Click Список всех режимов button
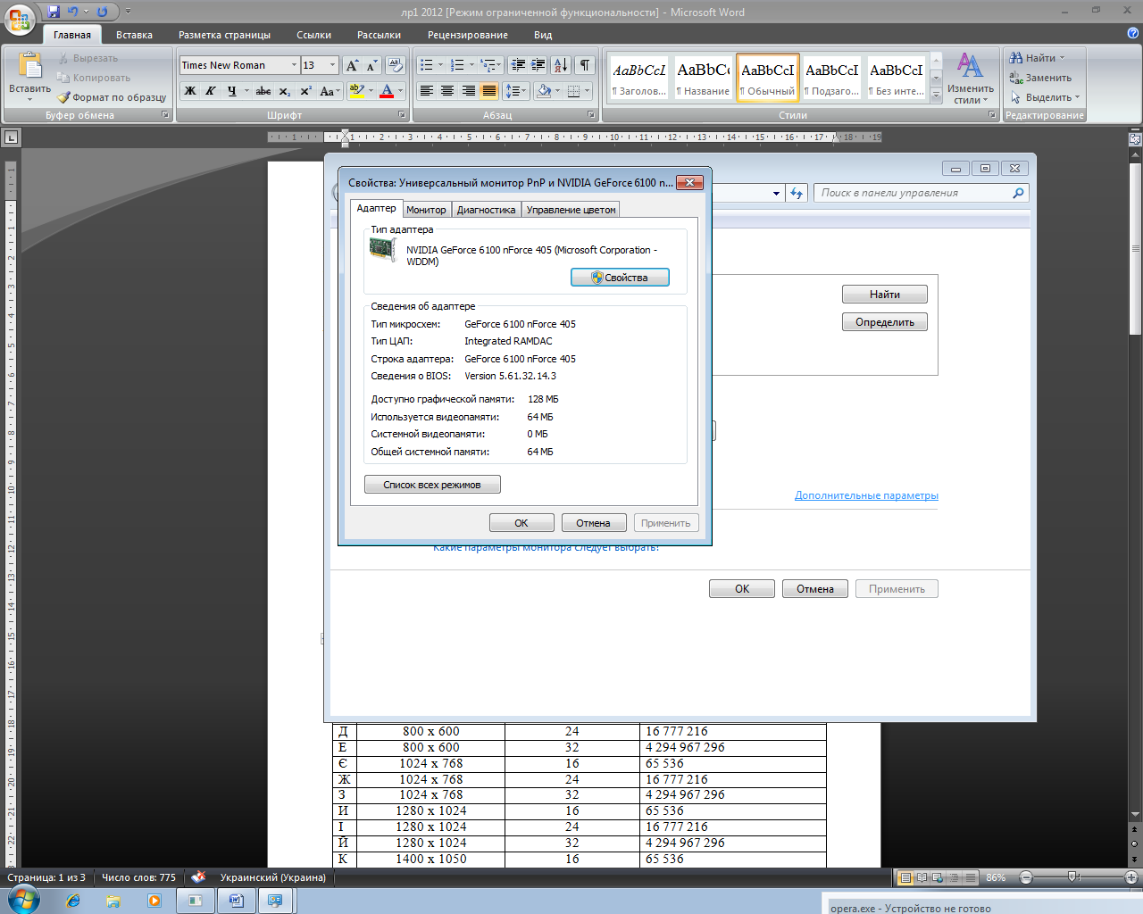 point(432,485)
